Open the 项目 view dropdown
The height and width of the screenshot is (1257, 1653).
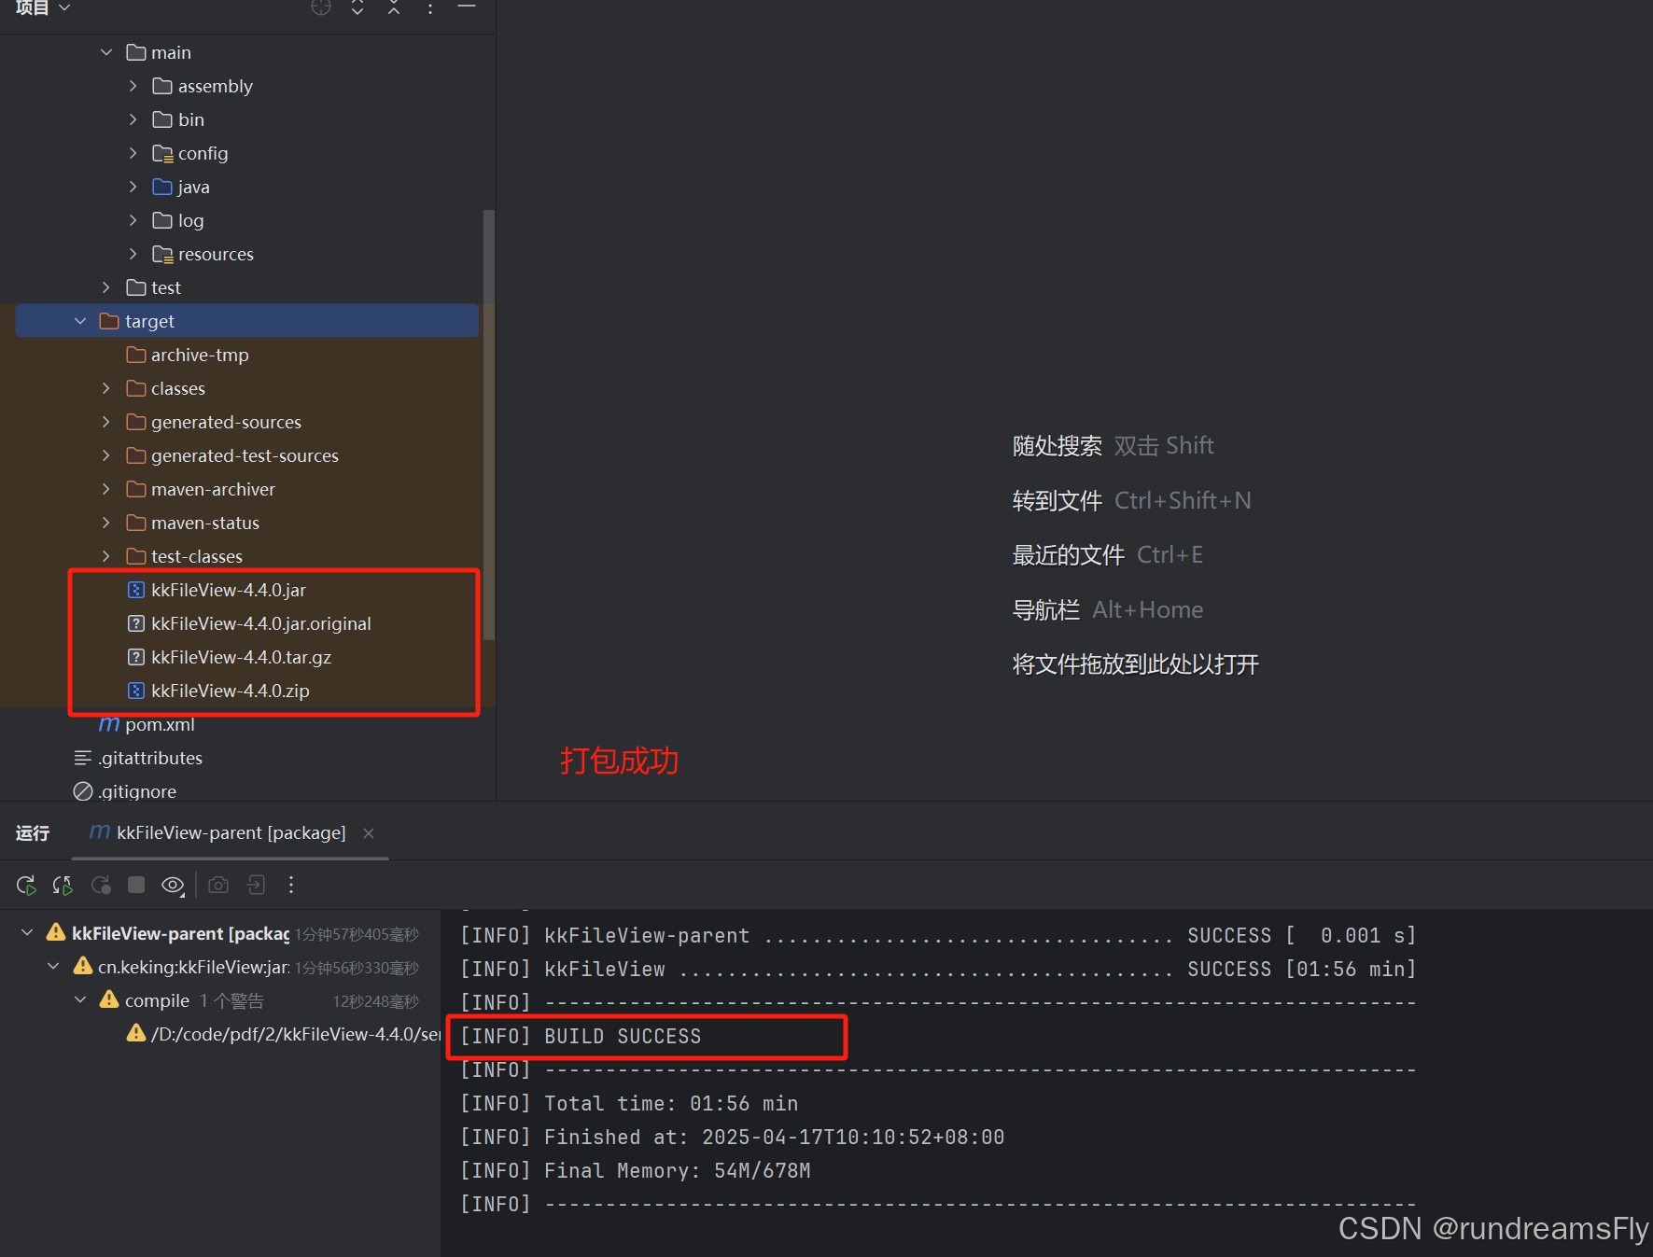click(x=43, y=7)
